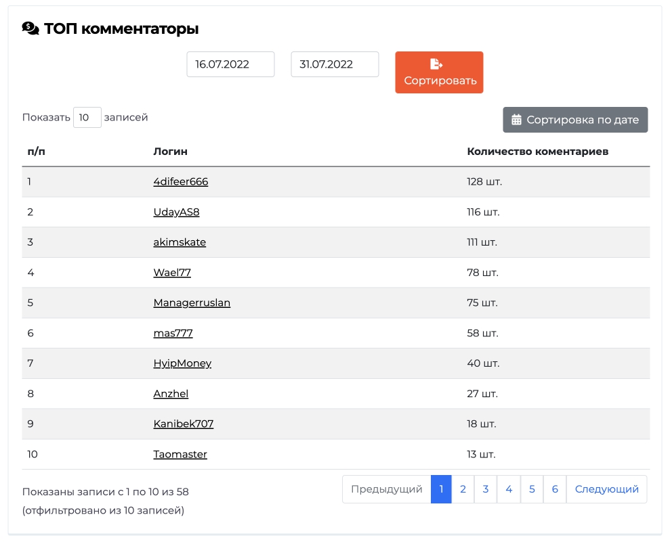The image size is (670, 542).
Task: Click the comments icon beside ТОП комментаторы
Action: click(30, 28)
